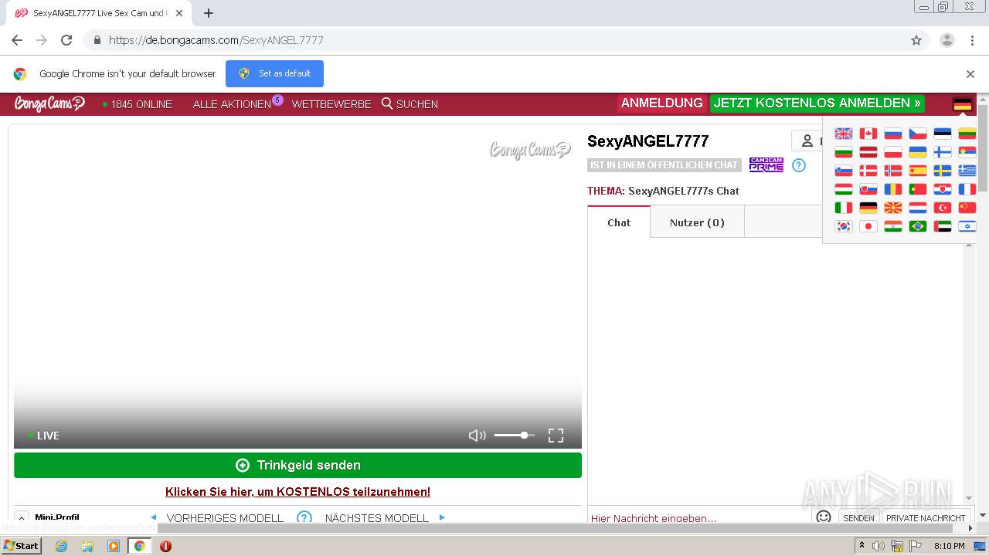The image size is (989, 556).
Task: Click the Trinkgeld senden button
Action: 297,465
